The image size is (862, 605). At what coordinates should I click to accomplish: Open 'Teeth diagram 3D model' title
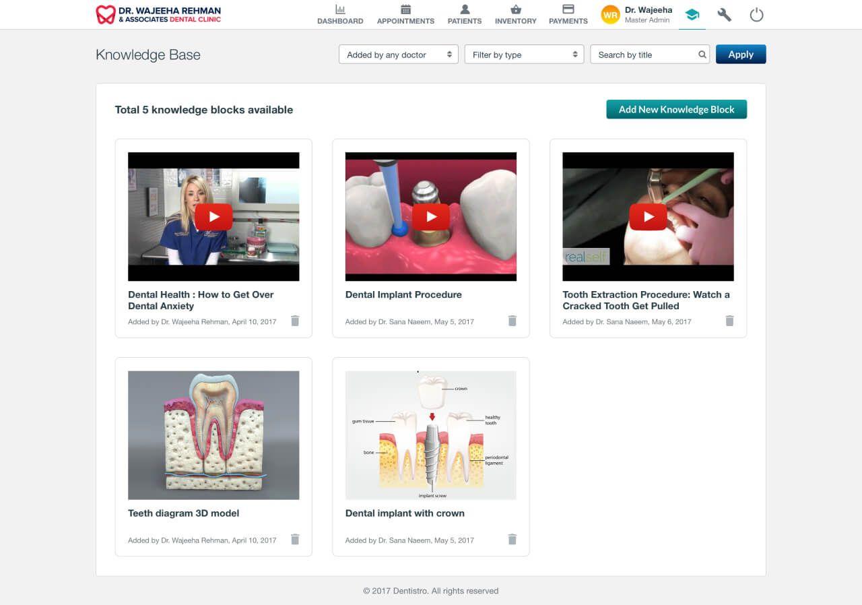pos(184,513)
